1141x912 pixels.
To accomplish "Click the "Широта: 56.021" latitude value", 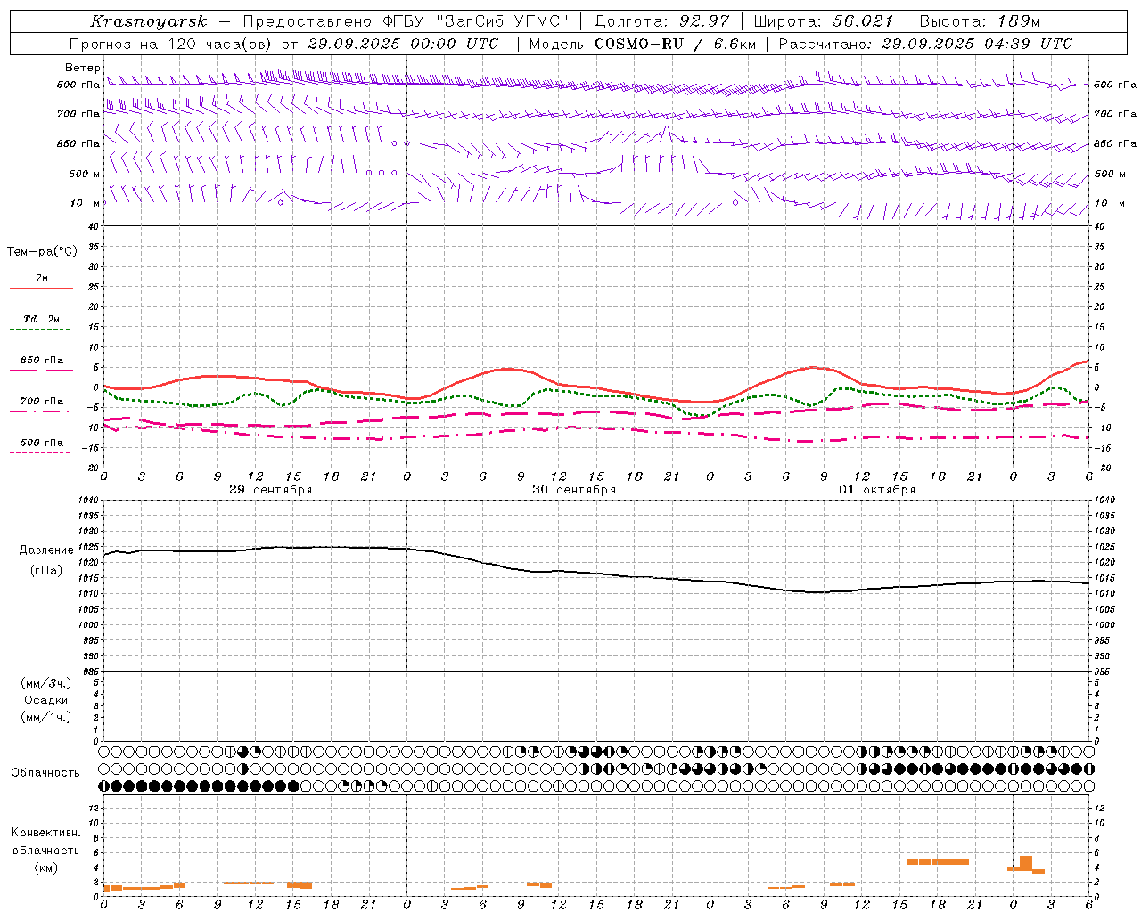I will pos(823,21).
